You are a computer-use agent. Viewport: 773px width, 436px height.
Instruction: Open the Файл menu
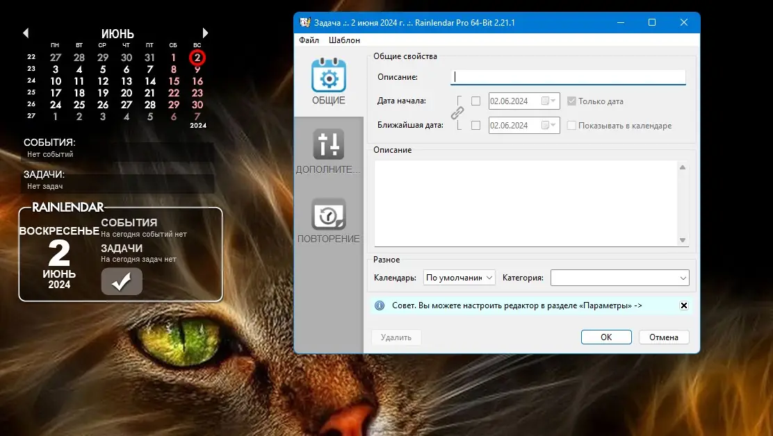click(x=309, y=40)
